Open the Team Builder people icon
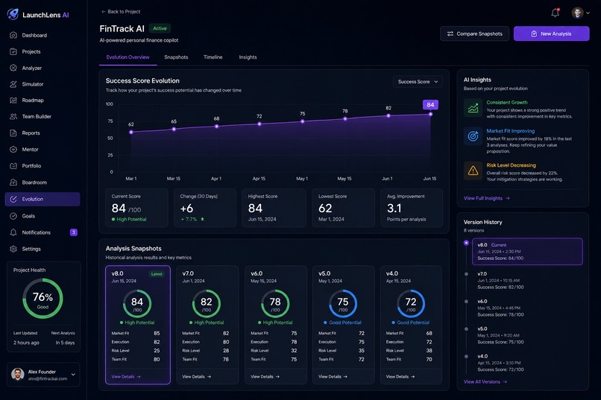The image size is (601, 400). (x=13, y=116)
